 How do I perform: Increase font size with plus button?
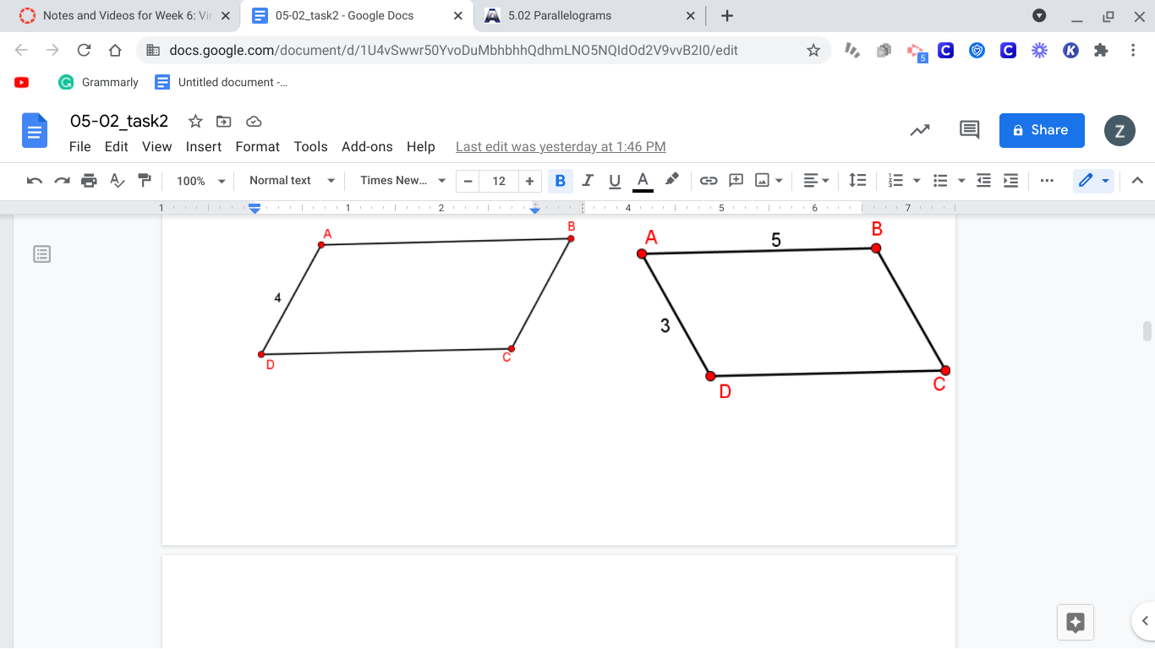(529, 181)
